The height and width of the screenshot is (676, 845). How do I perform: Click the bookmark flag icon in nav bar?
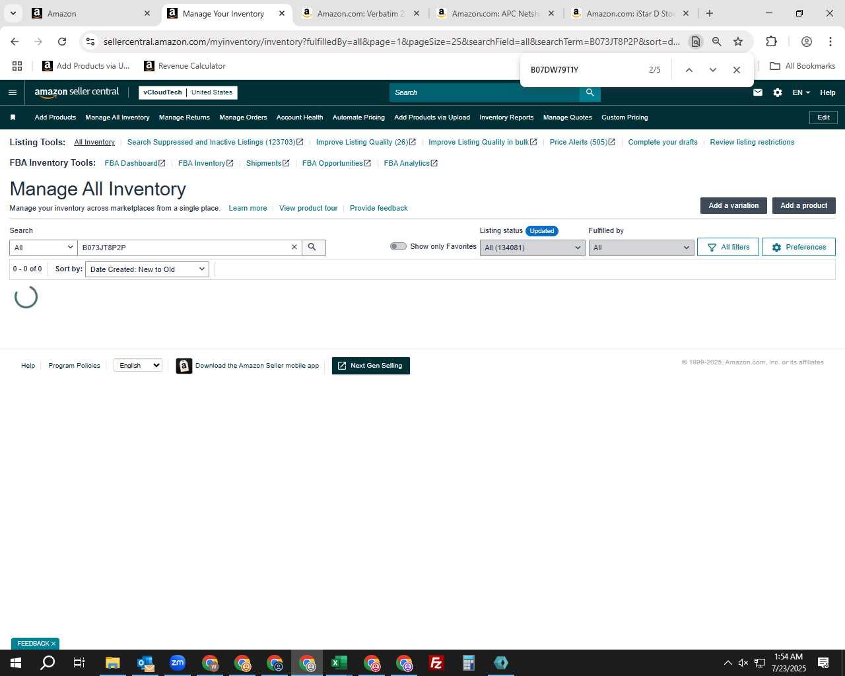click(13, 118)
